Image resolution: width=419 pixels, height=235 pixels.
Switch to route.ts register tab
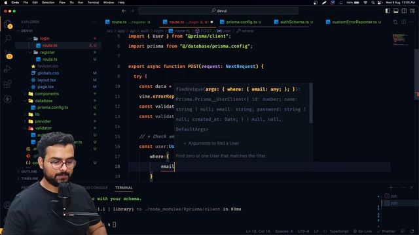click(128, 22)
